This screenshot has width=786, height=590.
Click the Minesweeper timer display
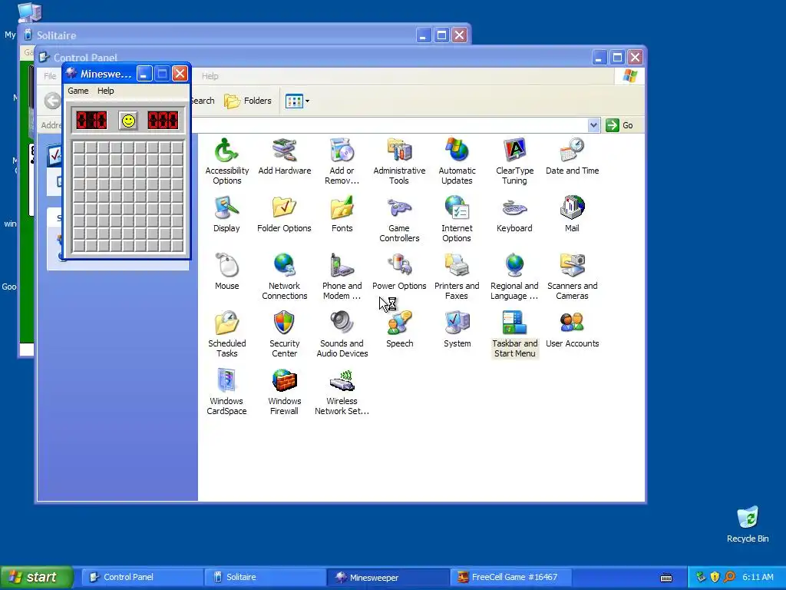coord(163,121)
